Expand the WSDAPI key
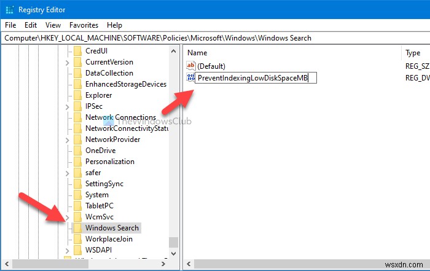 (x=67, y=251)
